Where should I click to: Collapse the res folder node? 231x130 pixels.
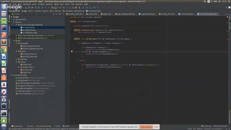tap(14, 41)
